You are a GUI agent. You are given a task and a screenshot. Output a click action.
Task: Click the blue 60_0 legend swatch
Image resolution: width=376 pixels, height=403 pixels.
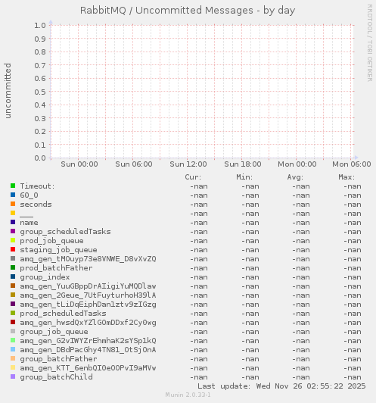coord(13,195)
